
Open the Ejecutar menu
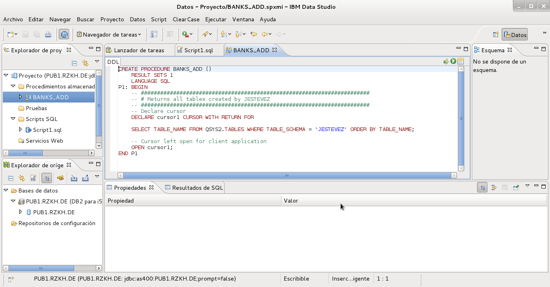click(216, 19)
